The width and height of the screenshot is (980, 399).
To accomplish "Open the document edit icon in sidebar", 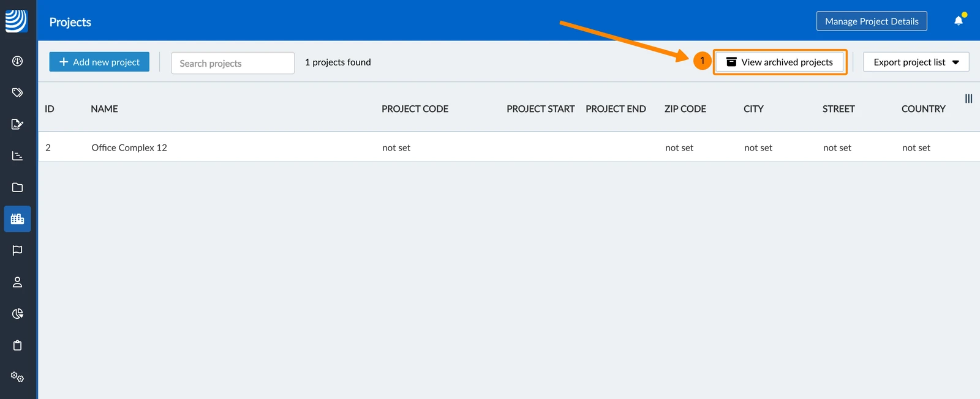I will [x=17, y=124].
